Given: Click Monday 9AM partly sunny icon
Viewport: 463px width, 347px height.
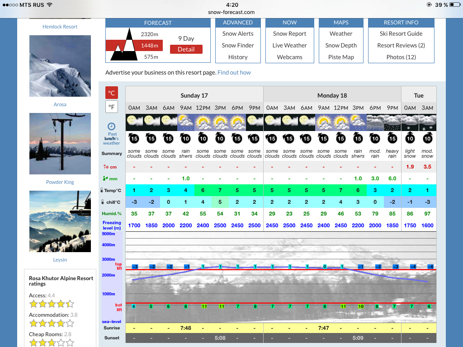Looking at the screenshot, I should [x=324, y=122].
